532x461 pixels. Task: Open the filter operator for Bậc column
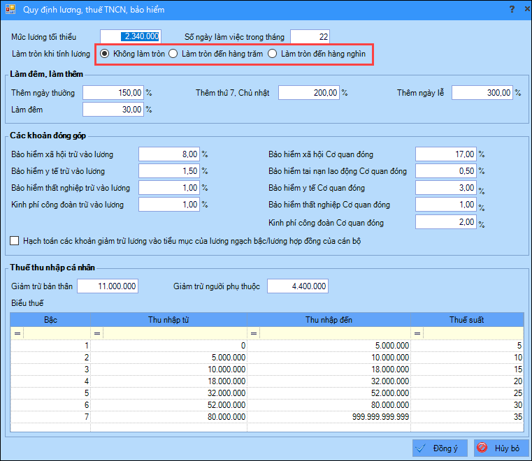click(x=17, y=334)
